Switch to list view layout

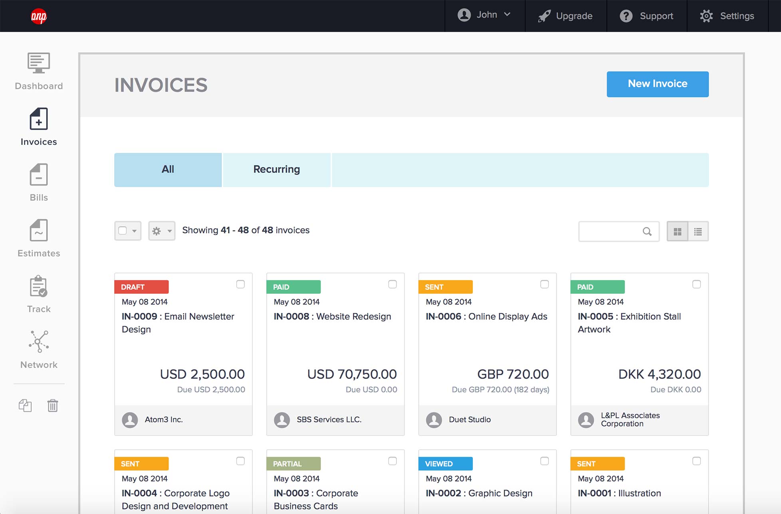tap(698, 231)
